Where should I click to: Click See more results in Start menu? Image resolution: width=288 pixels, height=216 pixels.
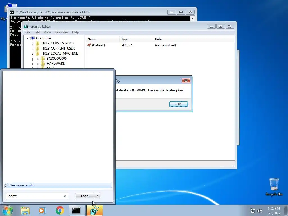(x=58, y=185)
